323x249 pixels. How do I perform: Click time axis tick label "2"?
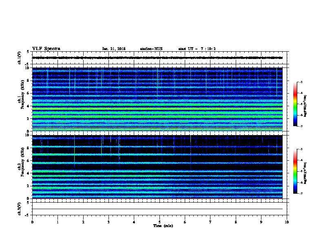pos(83,222)
